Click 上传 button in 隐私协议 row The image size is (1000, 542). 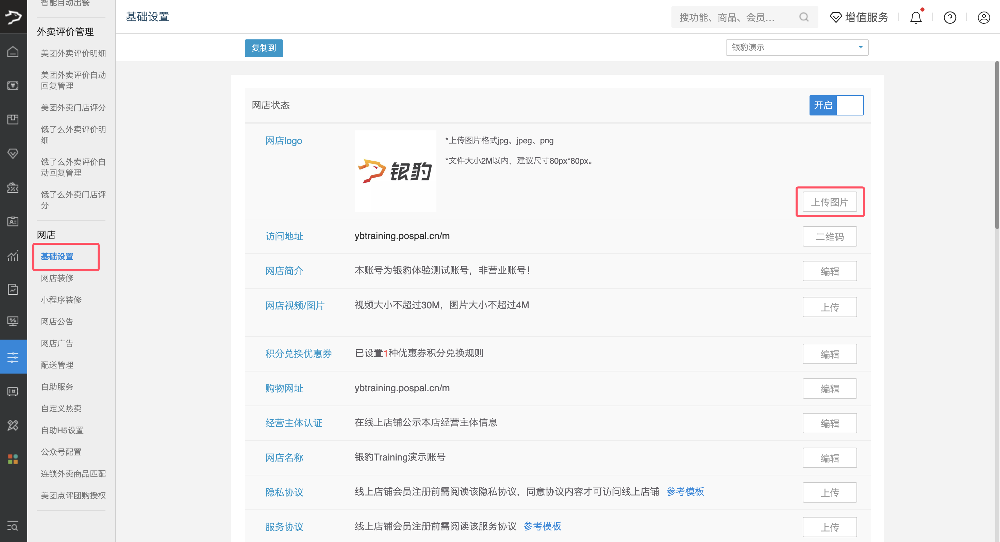[x=830, y=492]
